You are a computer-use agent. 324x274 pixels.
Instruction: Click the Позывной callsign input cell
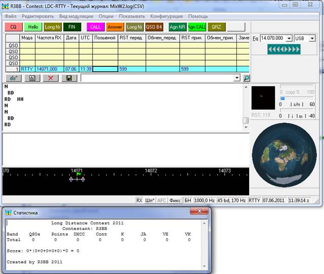(x=105, y=69)
